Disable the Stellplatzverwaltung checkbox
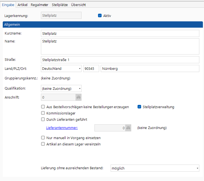The image size is (204, 181). click(139, 107)
